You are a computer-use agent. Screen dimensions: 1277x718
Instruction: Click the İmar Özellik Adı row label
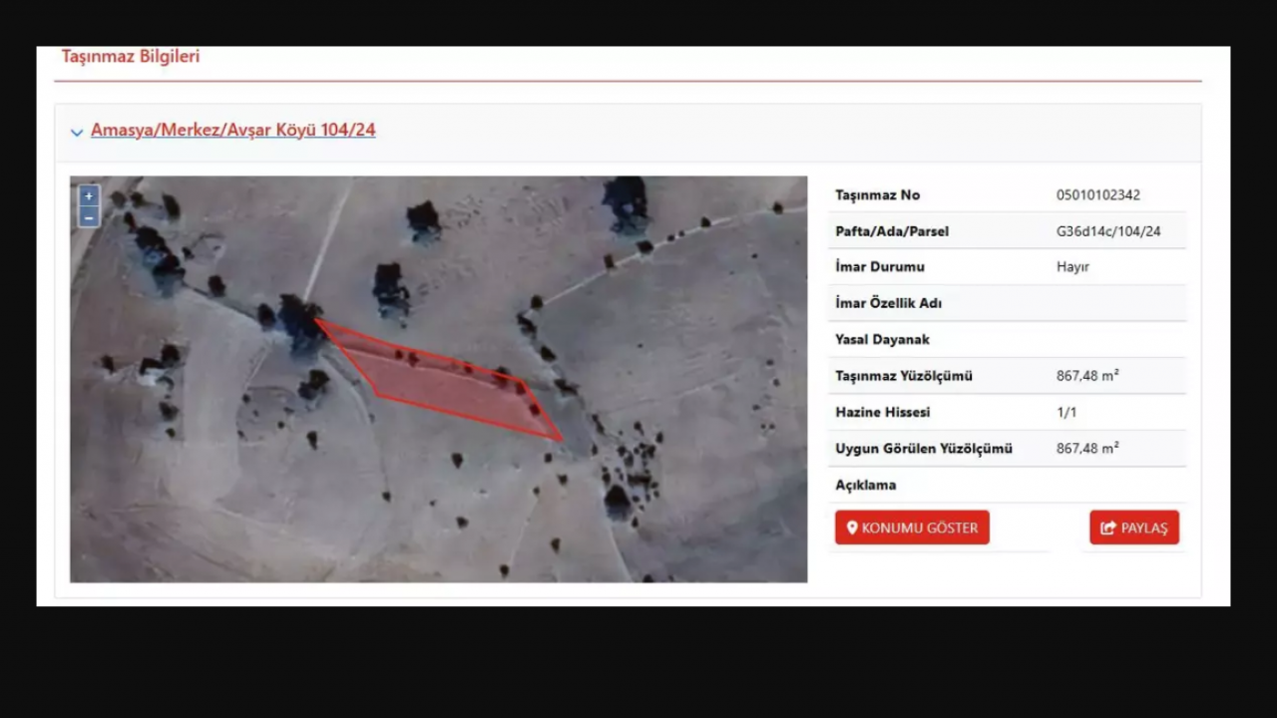(x=888, y=303)
